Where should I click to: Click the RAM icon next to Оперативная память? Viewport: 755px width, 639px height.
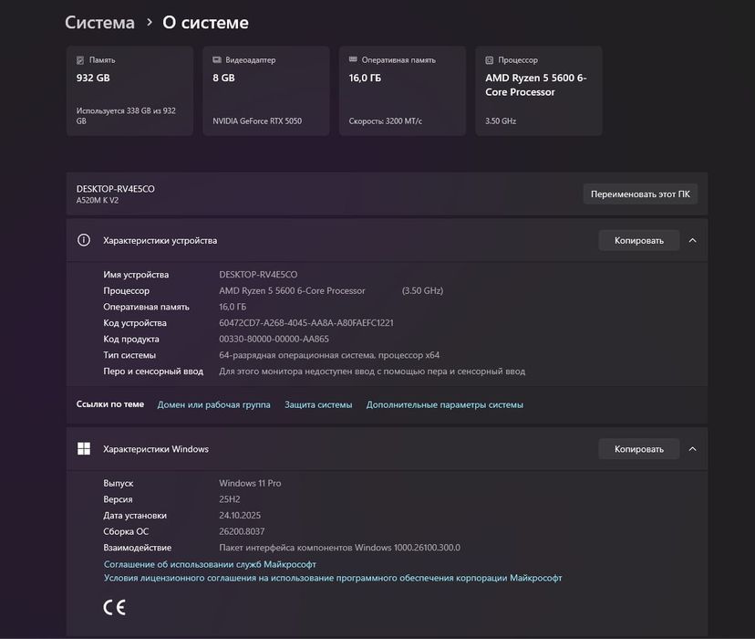coord(353,59)
